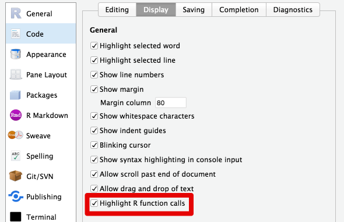The width and height of the screenshot is (344, 222).
Task: Toggle Show margin checkbox
Action: (94, 89)
